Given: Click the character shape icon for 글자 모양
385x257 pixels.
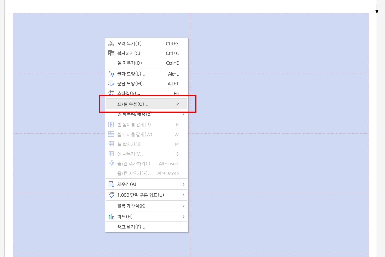Looking at the screenshot, I should point(111,74).
